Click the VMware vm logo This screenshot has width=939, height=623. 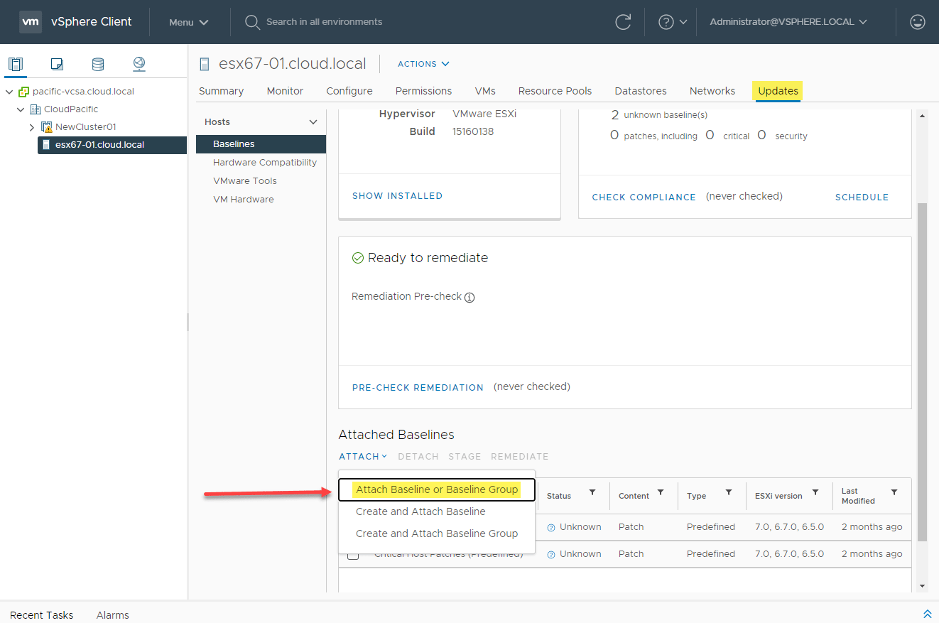[31, 22]
